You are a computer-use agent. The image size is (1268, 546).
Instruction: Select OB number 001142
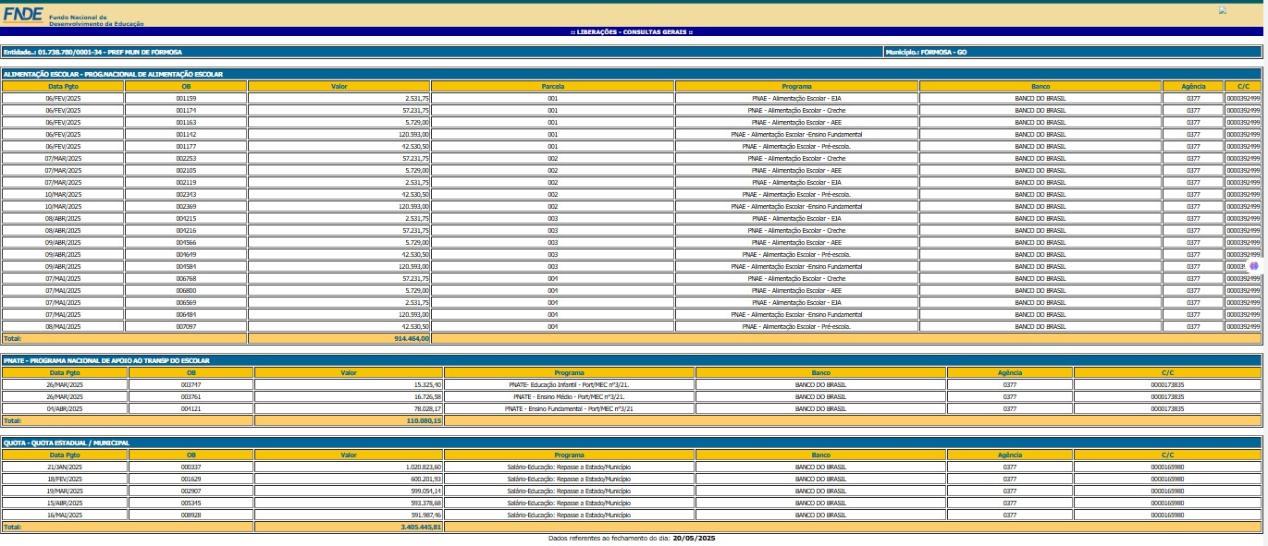[x=186, y=134]
